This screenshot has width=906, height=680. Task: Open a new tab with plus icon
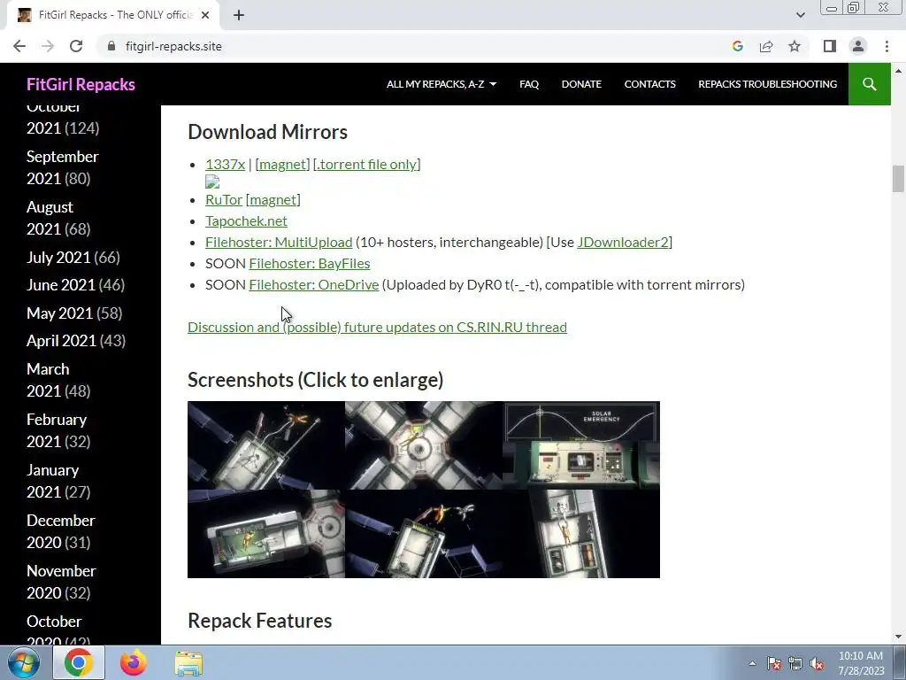239,15
